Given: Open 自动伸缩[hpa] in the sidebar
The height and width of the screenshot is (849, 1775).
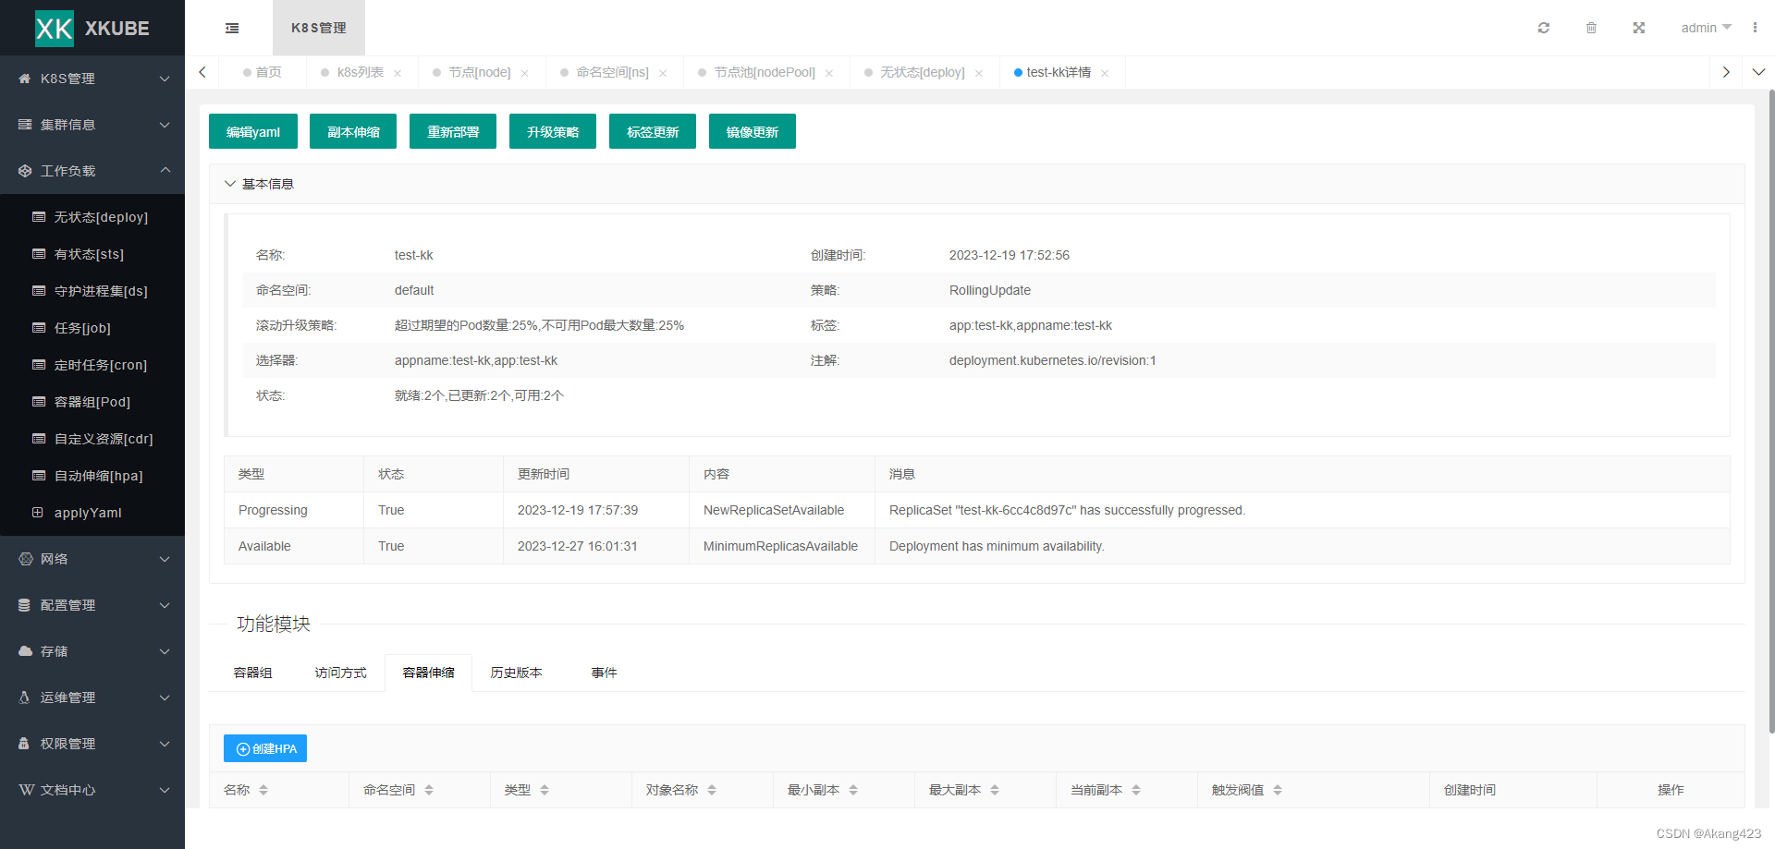Looking at the screenshot, I should (x=92, y=476).
